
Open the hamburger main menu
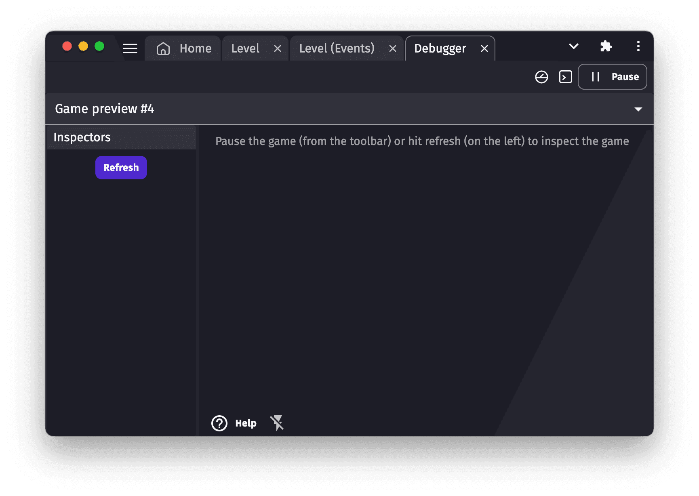130,48
